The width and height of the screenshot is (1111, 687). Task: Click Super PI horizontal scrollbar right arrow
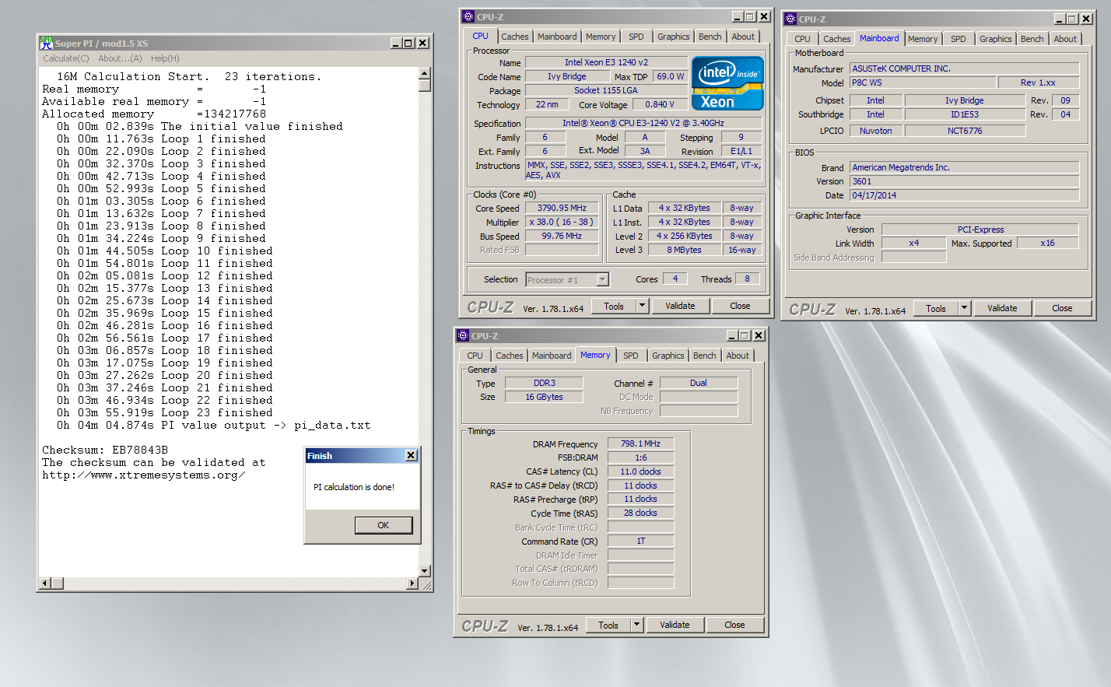(x=412, y=583)
